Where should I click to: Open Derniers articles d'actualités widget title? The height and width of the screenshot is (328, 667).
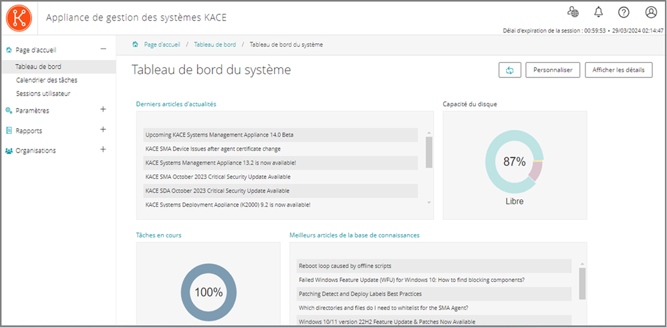point(176,104)
